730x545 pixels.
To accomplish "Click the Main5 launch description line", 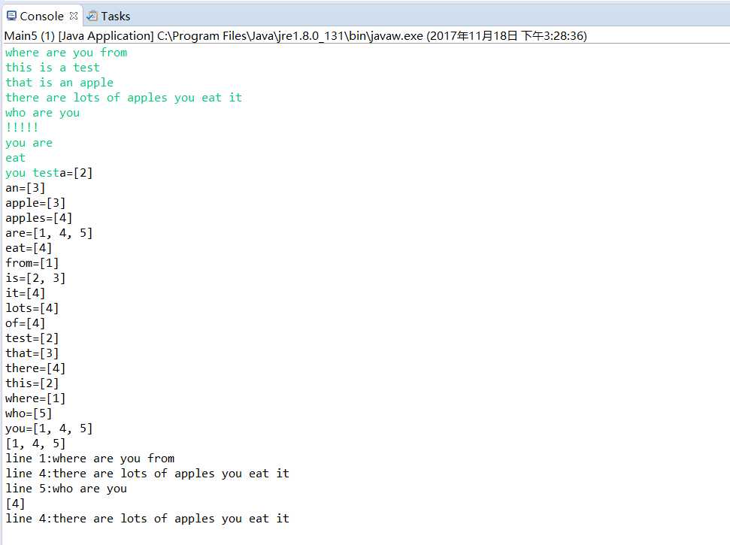I will click(x=295, y=36).
